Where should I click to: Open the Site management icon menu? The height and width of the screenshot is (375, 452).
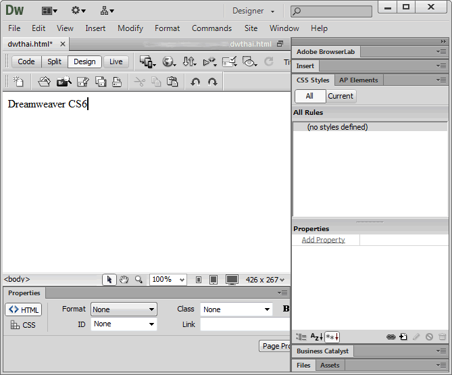[x=107, y=11]
